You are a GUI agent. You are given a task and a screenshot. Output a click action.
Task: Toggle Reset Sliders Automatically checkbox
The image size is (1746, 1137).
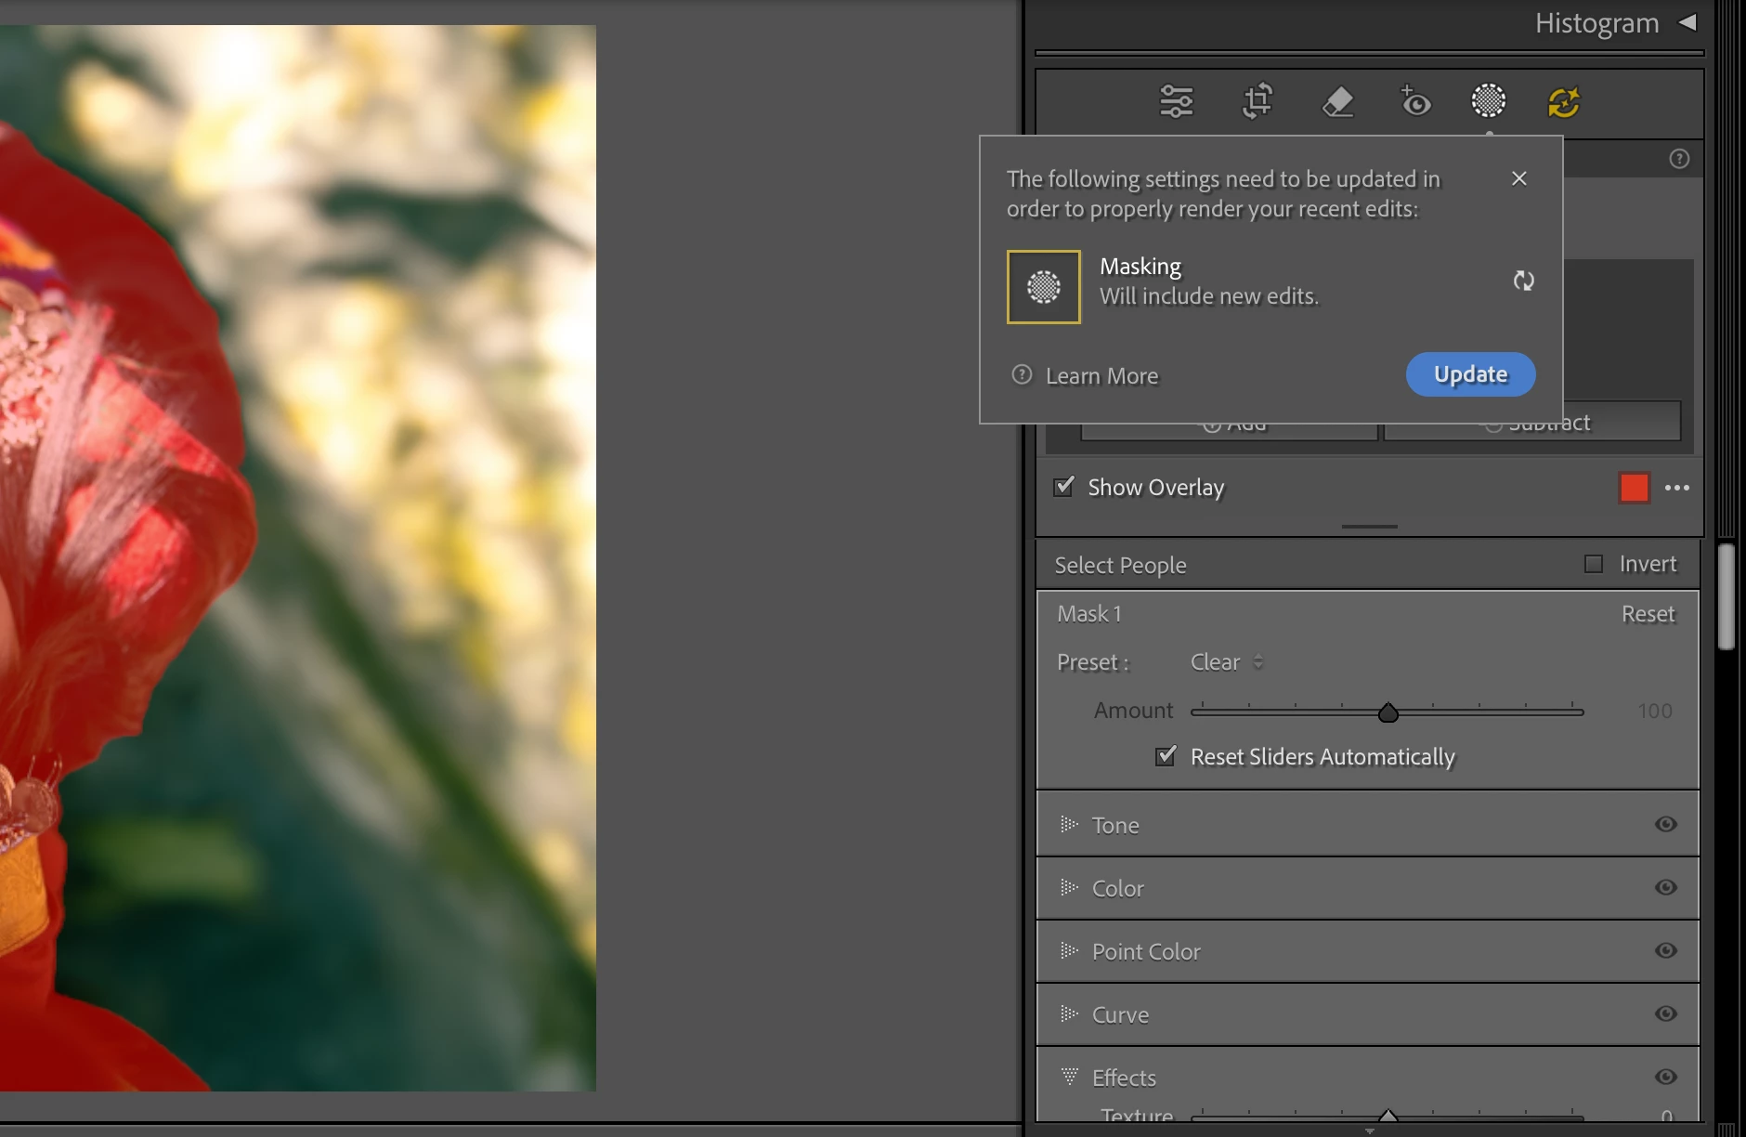pyautogui.click(x=1166, y=756)
